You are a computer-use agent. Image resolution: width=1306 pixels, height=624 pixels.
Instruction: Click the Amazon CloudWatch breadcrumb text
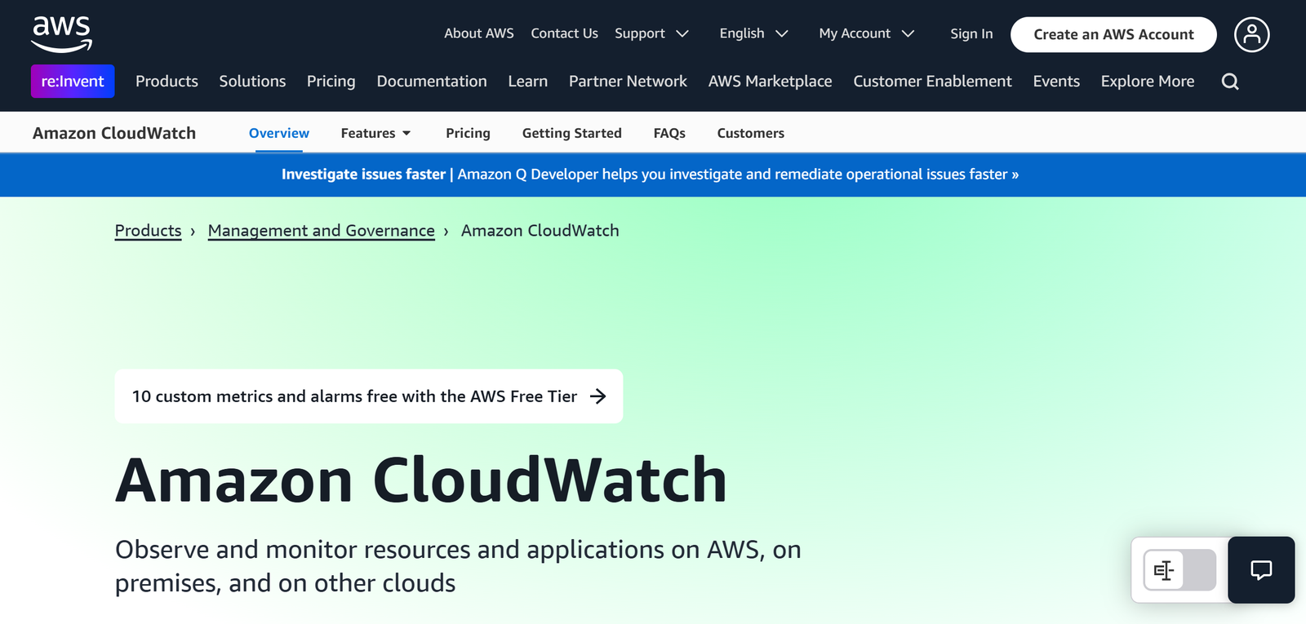pos(540,231)
